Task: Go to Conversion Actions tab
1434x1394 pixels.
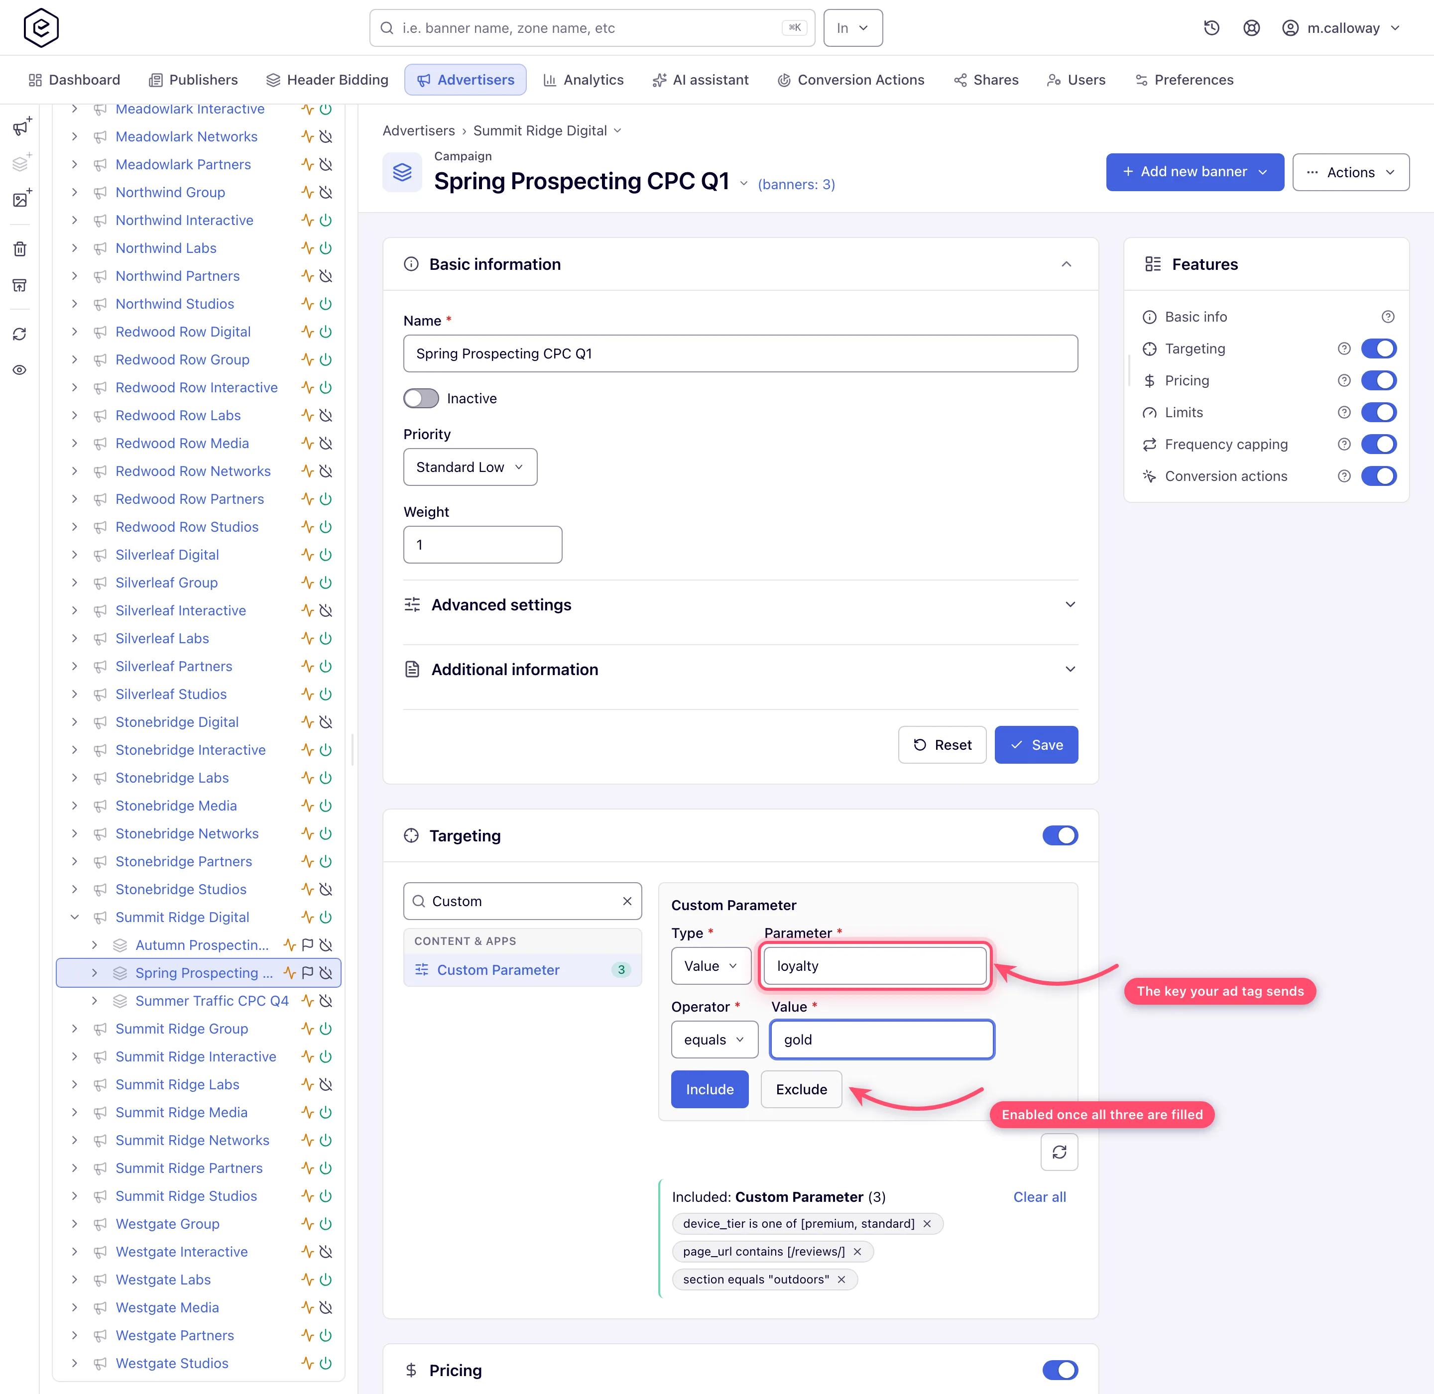Action: point(850,80)
